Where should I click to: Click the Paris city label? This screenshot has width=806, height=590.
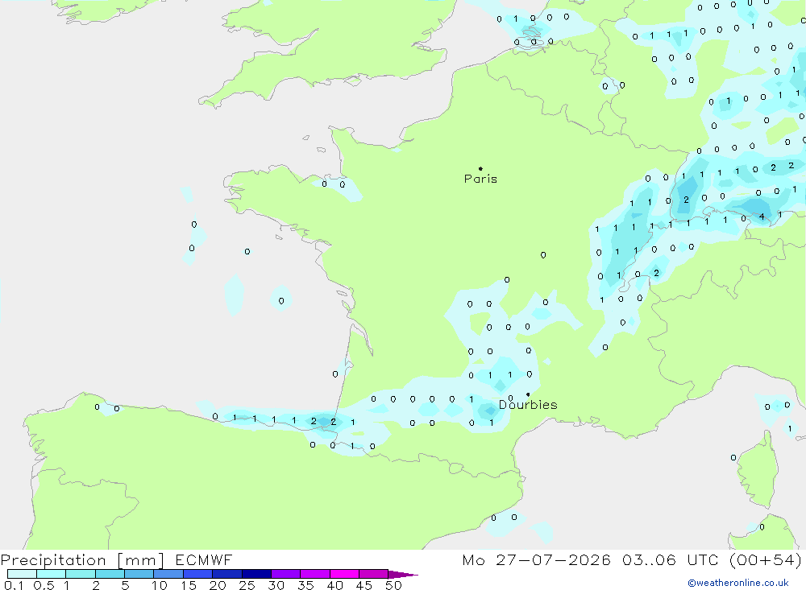(x=480, y=179)
